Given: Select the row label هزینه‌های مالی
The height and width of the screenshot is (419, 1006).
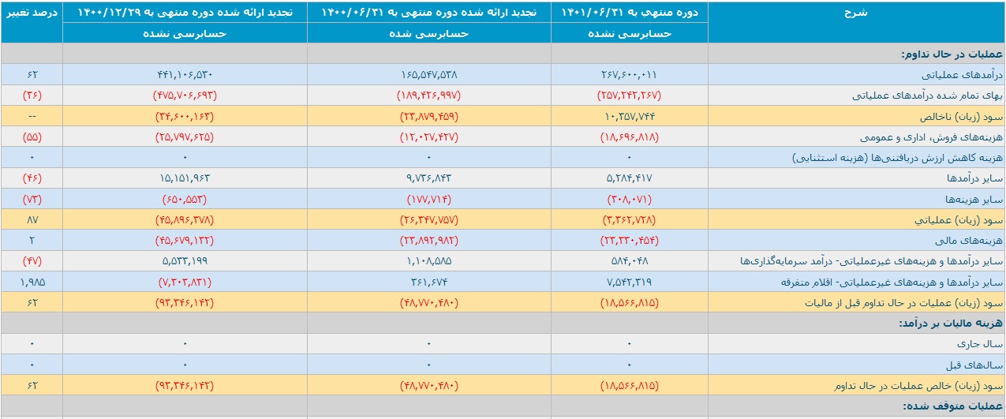Looking at the screenshot, I should click(973, 240).
